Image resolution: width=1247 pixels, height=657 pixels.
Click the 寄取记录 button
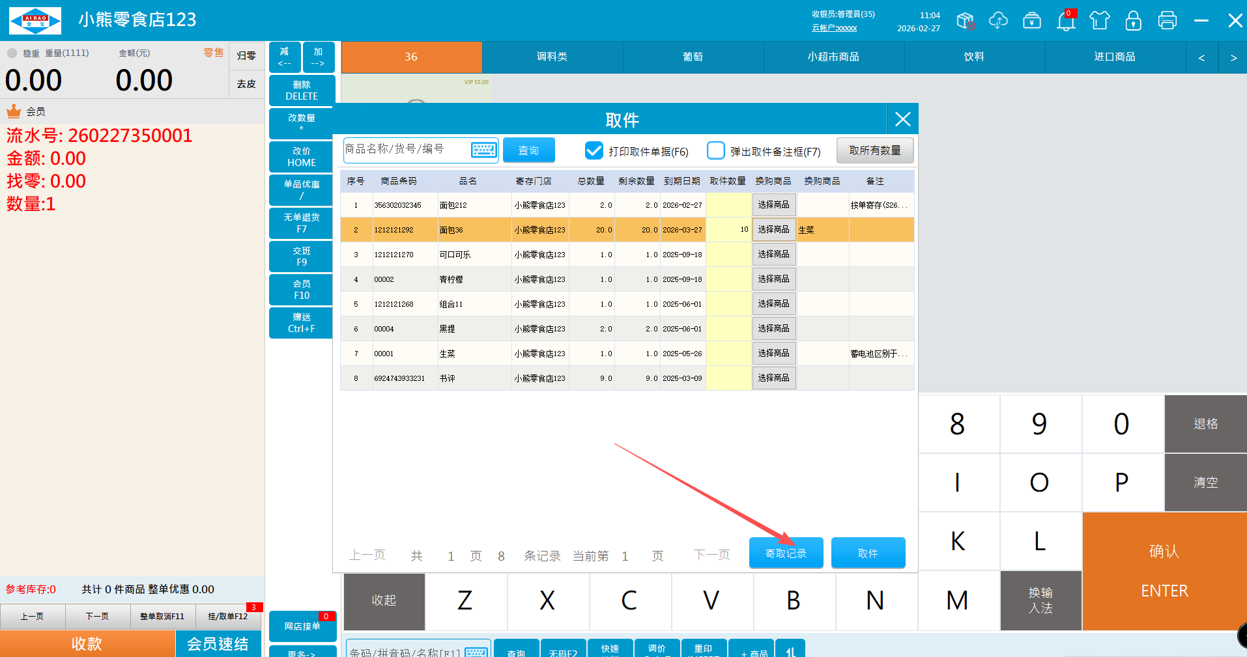pyautogui.click(x=786, y=553)
